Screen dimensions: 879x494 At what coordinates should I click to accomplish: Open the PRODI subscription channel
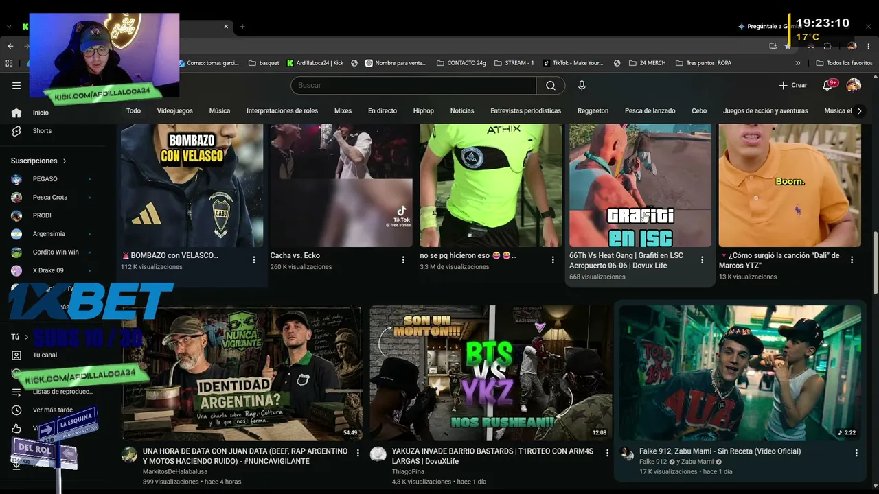click(x=42, y=215)
